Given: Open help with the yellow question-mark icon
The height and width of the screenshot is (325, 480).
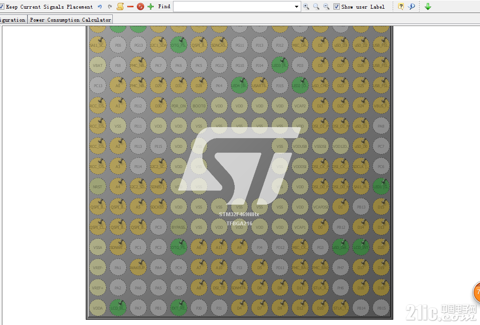Looking at the screenshot, I should pos(400,6).
